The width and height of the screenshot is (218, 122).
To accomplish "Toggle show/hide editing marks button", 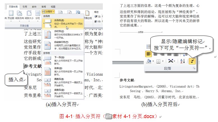I will [192, 61].
